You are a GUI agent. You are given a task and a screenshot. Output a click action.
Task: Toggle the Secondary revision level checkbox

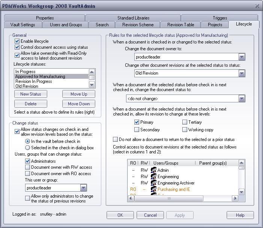(x=137, y=130)
